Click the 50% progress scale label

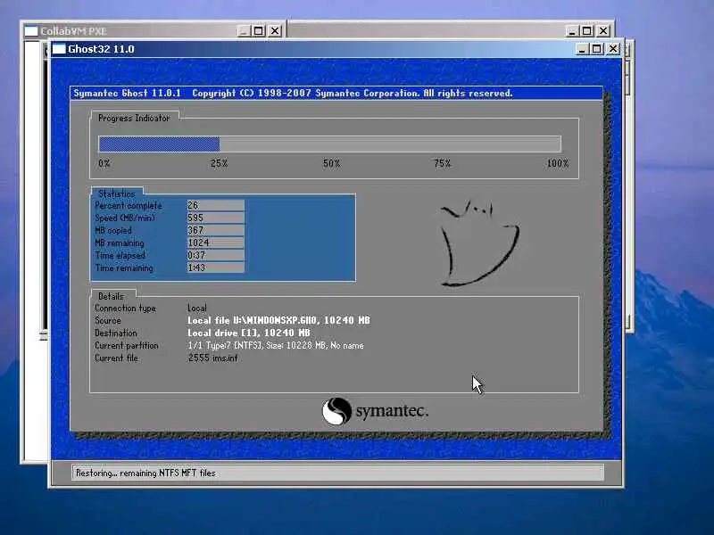pos(331,163)
